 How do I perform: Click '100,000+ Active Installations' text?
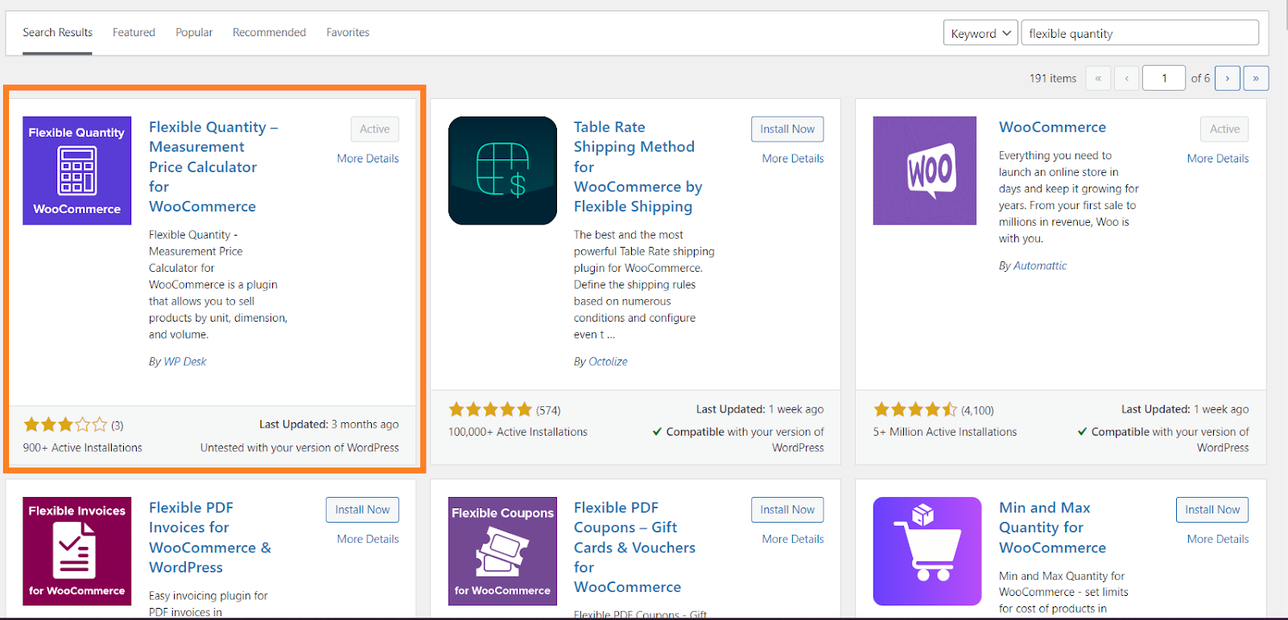pos(518,432)
